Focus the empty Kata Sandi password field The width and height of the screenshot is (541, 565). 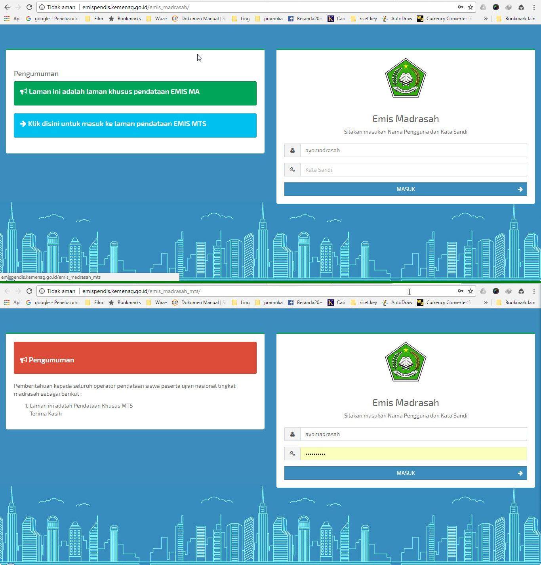coord(413,170)
